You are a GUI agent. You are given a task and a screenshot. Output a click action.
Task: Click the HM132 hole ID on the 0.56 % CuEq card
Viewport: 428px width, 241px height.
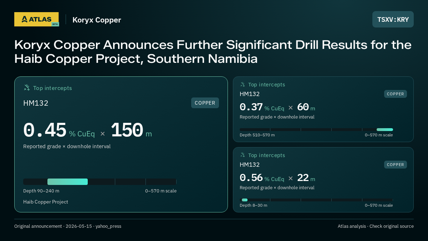click(250, 165)
